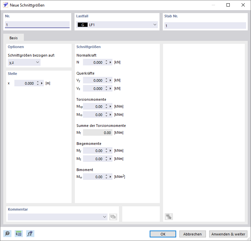Screen dimensions: 251x241
Task: Select the Basis tab
Action: pyautogui.click(x=13, y=38)
